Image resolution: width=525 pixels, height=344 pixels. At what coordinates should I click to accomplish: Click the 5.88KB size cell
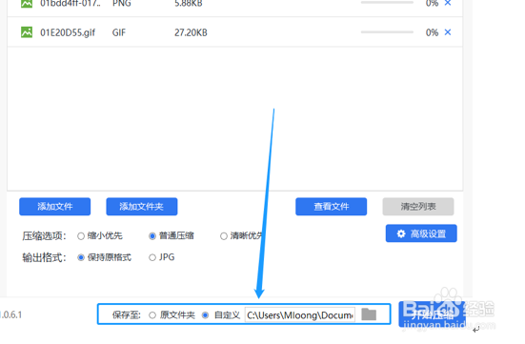(x=189, y=4)
